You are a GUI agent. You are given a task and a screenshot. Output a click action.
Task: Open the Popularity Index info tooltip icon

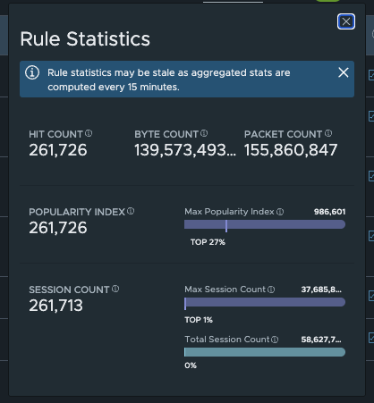tap(131, 211)
